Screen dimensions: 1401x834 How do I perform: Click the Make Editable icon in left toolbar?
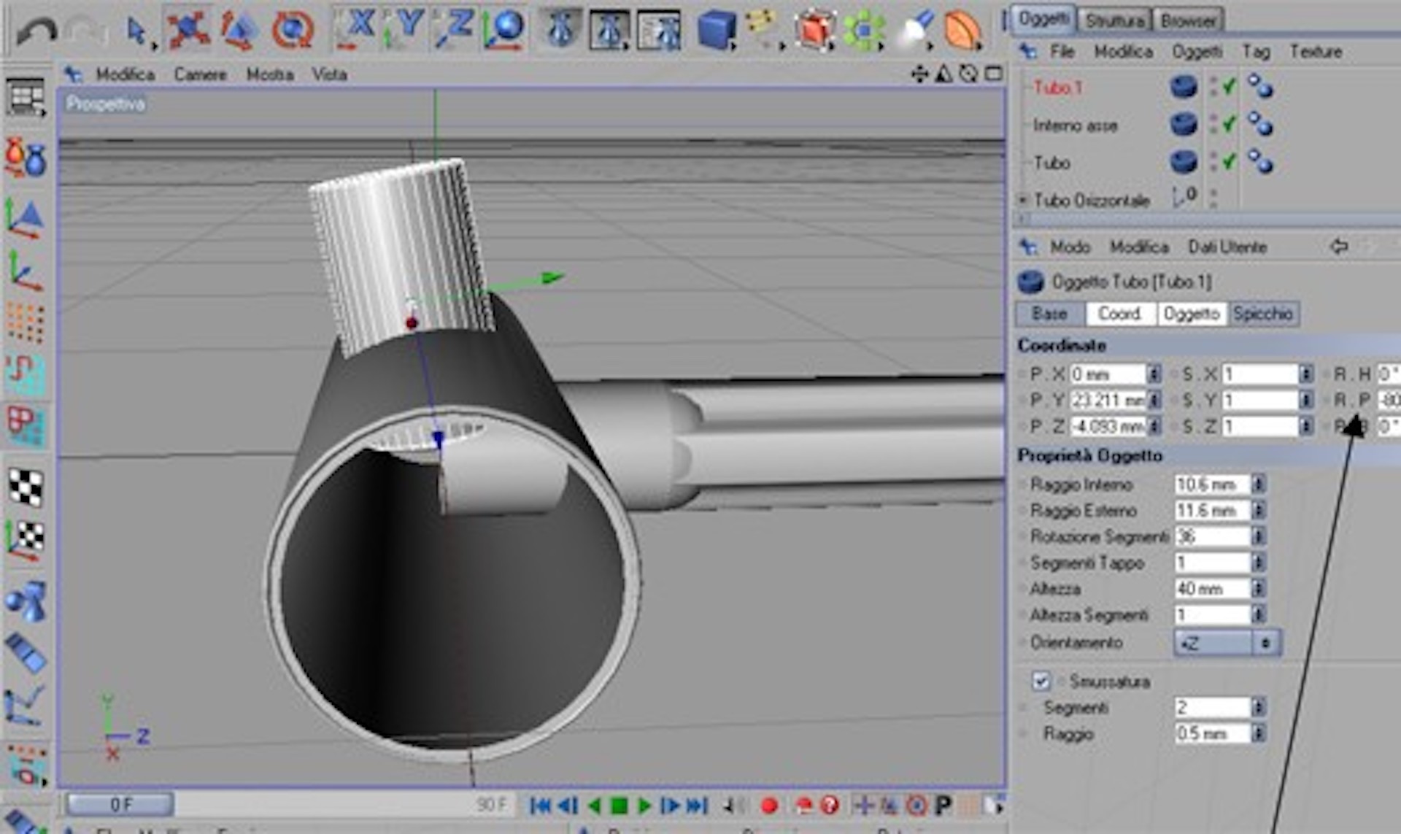click(x=26, y=157)
